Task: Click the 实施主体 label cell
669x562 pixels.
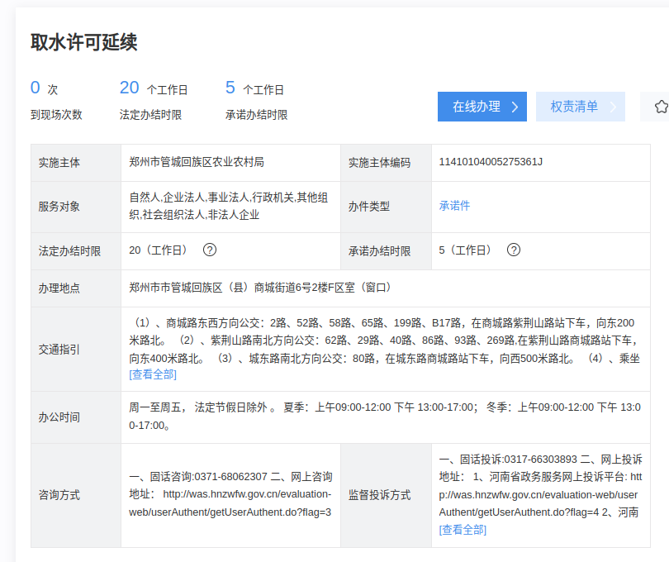Action: 76,163
